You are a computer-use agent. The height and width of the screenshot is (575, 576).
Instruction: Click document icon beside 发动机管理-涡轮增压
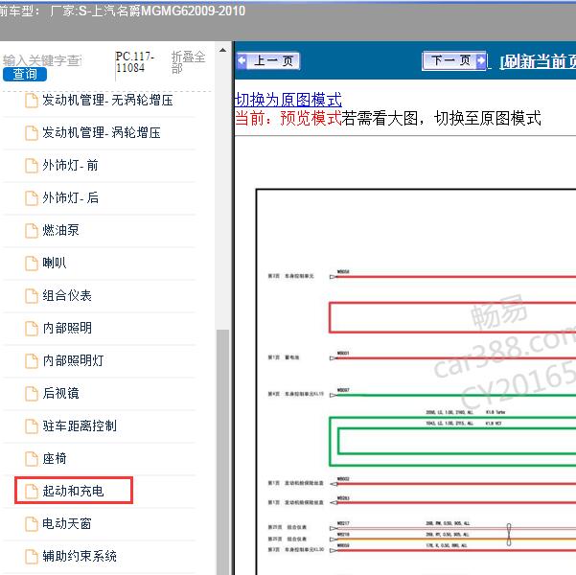[x=32, y=133]
